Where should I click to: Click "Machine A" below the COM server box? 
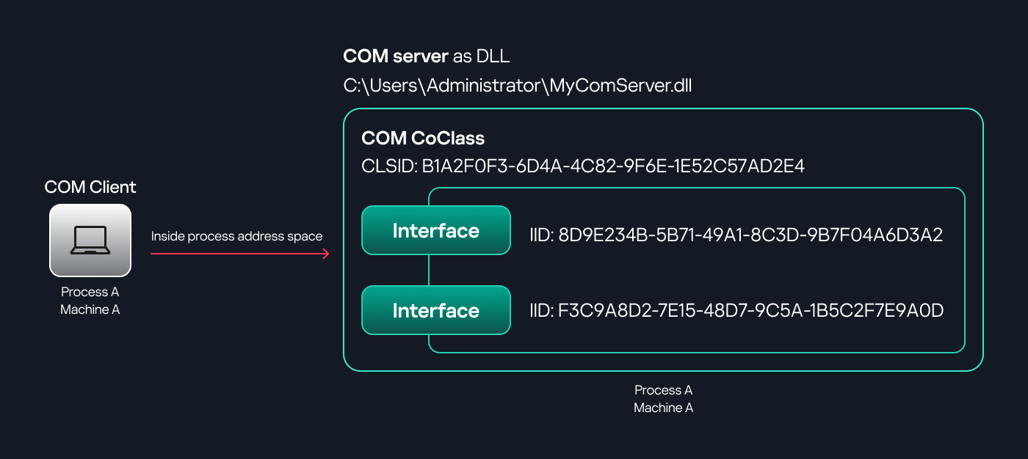click(663, 408)
